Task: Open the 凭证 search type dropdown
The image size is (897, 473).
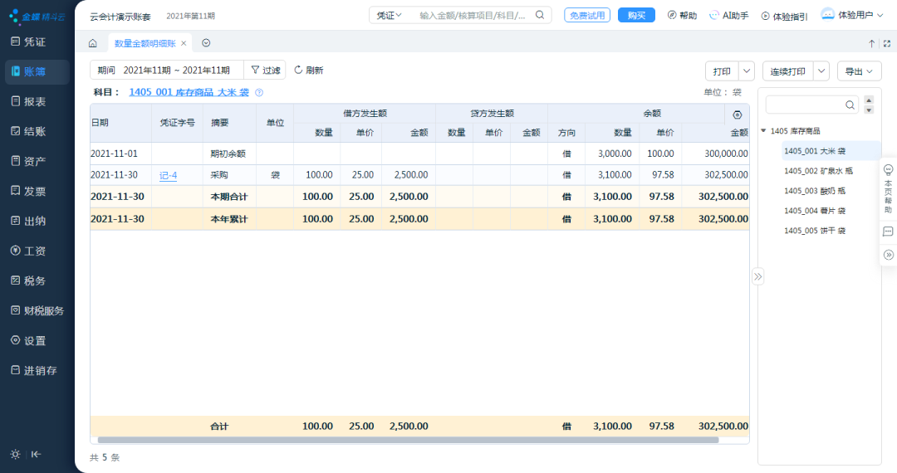Action: pos(389,16)
